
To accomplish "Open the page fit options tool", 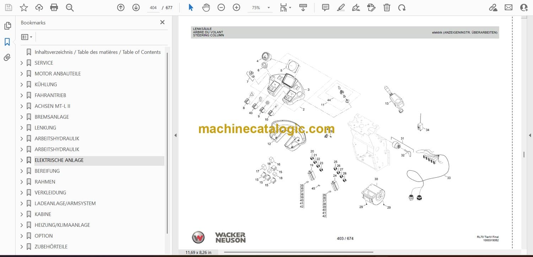I will (285, 7).
